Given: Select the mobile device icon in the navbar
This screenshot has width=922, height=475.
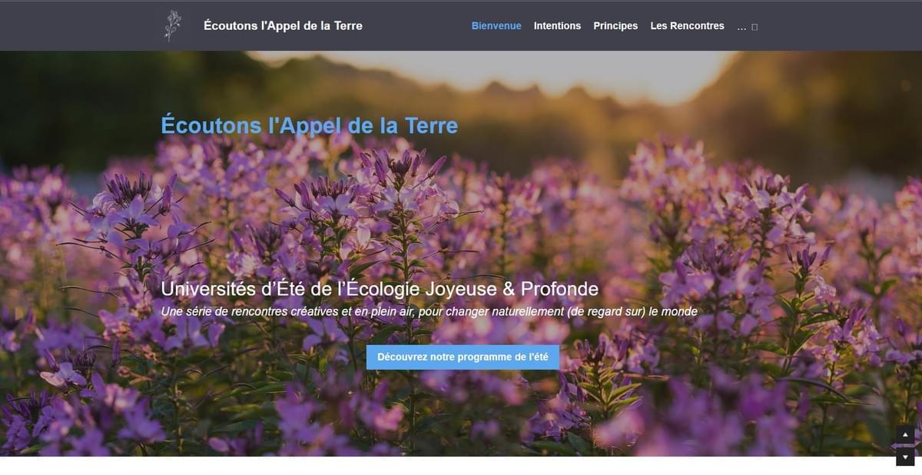Looking at the screenshot, I should click(755, 27).
